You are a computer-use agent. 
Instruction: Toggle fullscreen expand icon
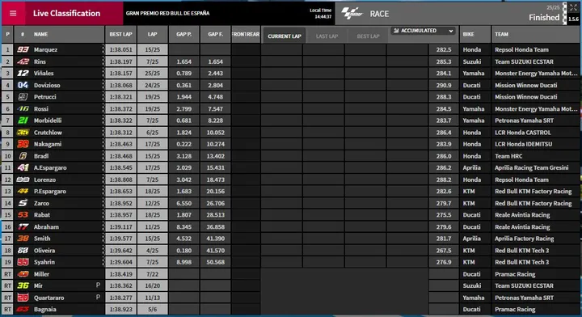pos(573,7)
